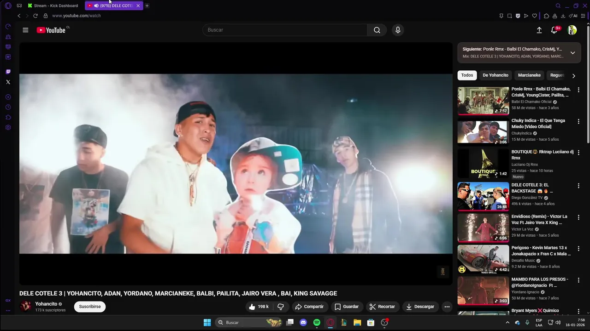The height and width of the screenshot is (331, 590).
Task: Open File Explorer from the taskbar
Action: [357, 323]
